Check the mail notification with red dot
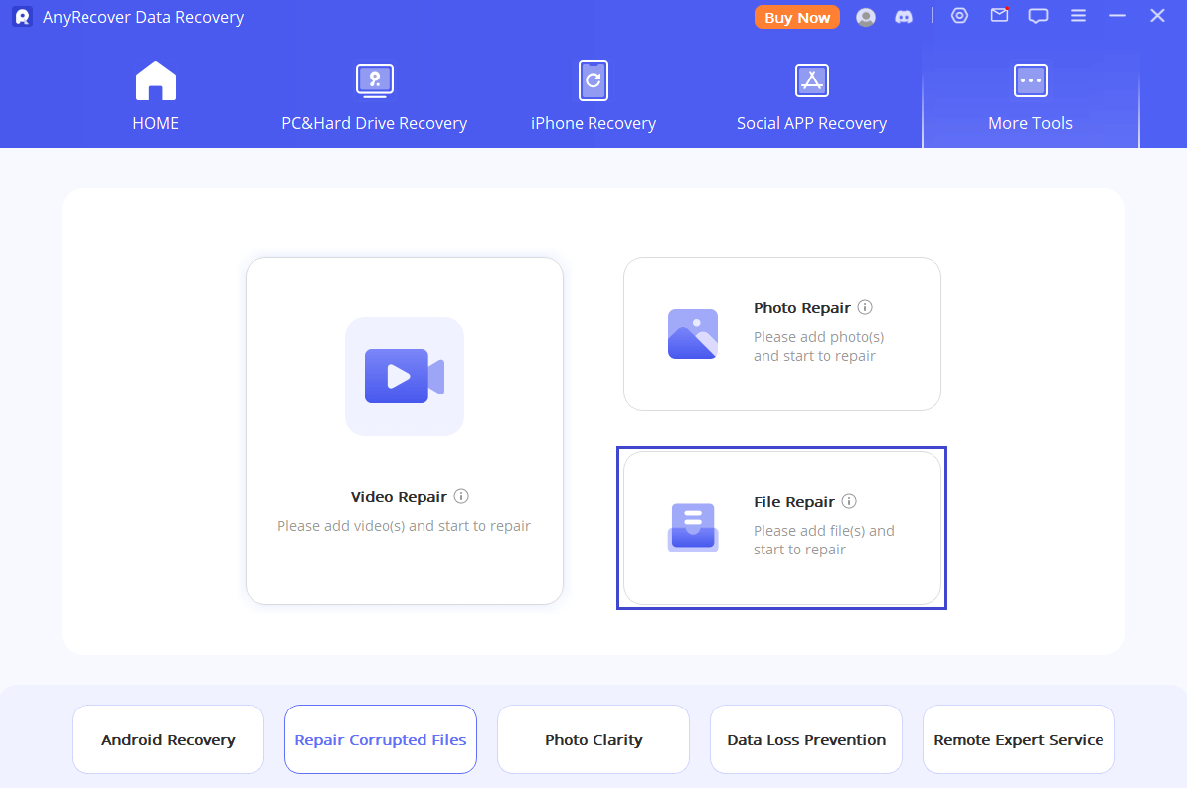This screenshot has width=1187, height=788. 998,16
